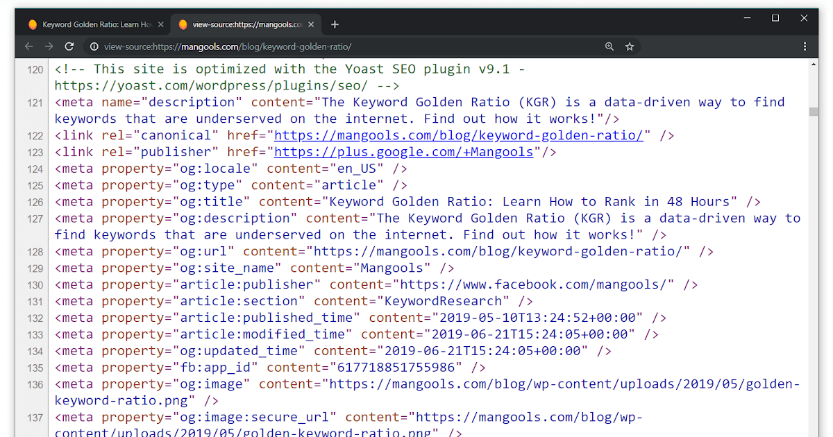Click the Yoast SEO plugin v9.1 comment
The height and width of the screenshot is (437, 833).
289,69
